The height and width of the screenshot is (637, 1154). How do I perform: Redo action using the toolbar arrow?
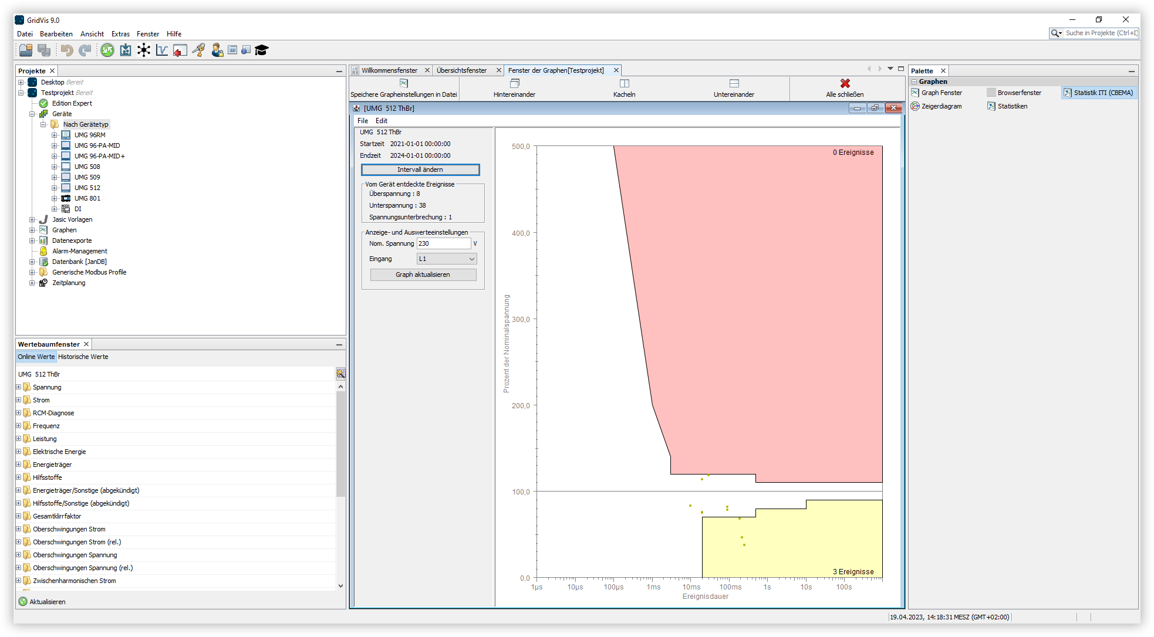(85, 50)
